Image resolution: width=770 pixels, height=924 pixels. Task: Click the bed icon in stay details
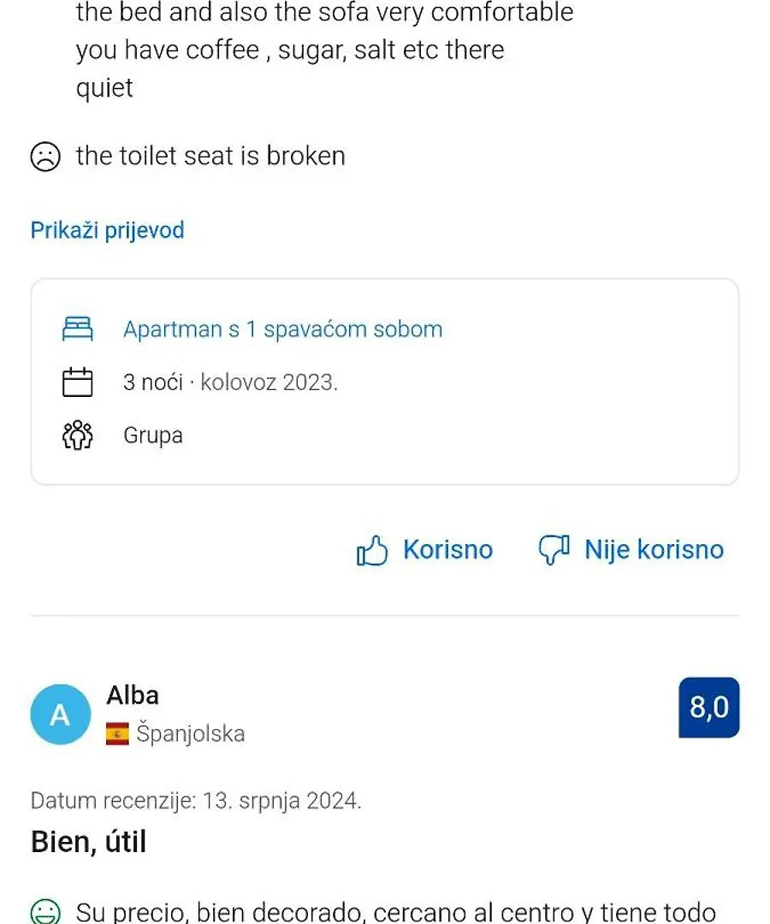pos(78,329)
